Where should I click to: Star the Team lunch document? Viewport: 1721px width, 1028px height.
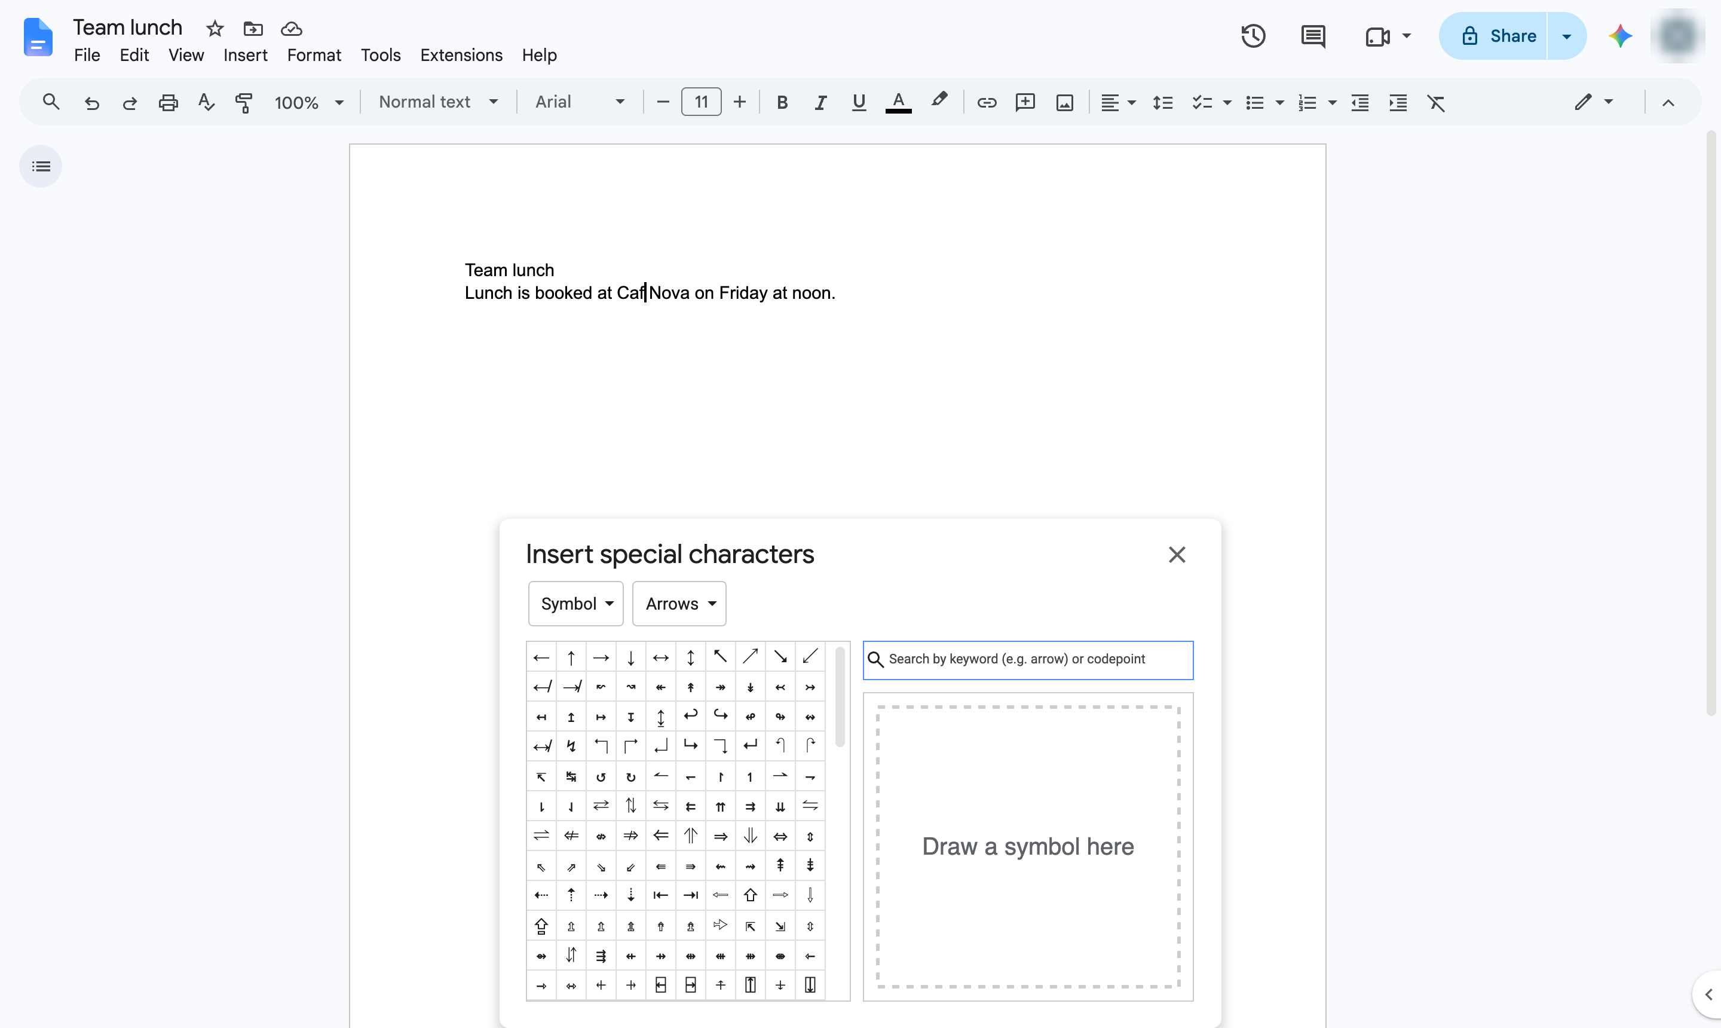(215, 29)
